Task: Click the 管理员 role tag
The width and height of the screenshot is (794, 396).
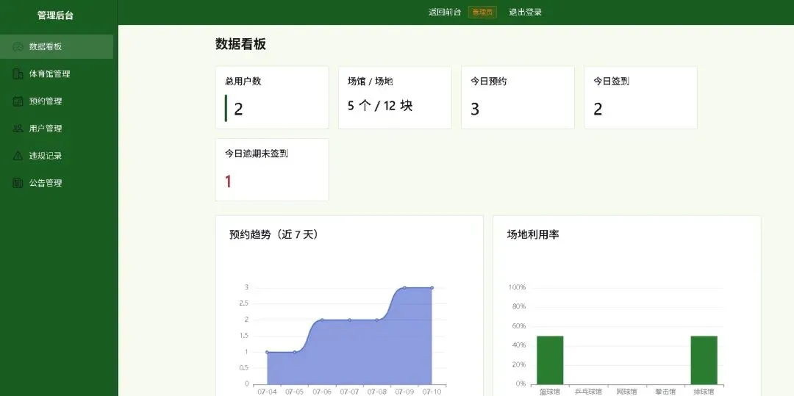Action: 482,12
